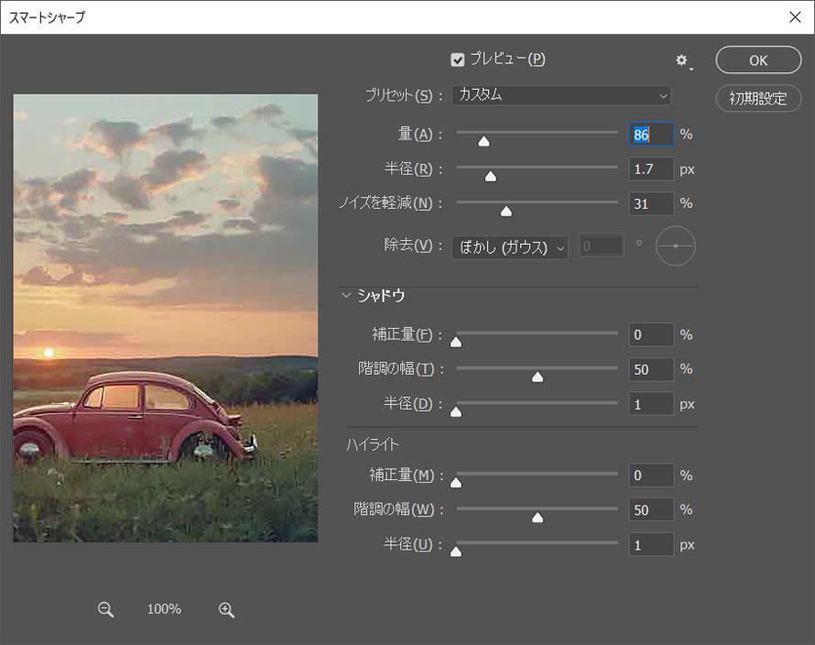The height and width of the screenshot is (645, 815).
Task: Click the 100% zoom level text
Action: point(164,609)
